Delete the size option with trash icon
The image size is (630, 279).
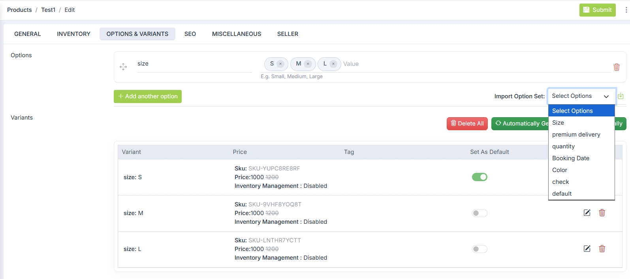click(x=616, y=67)
